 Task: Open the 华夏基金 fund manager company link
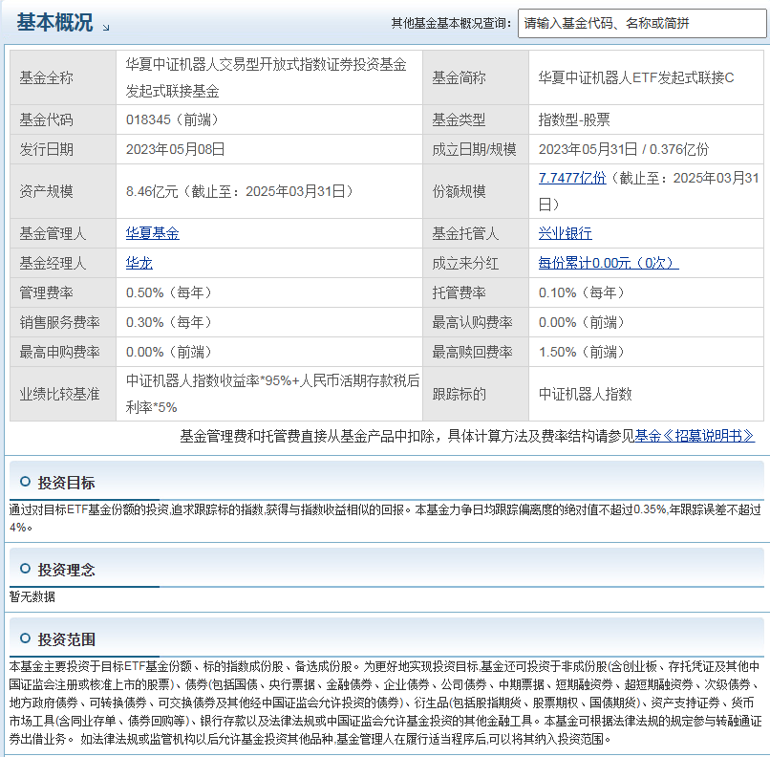(x=152, y=233)
